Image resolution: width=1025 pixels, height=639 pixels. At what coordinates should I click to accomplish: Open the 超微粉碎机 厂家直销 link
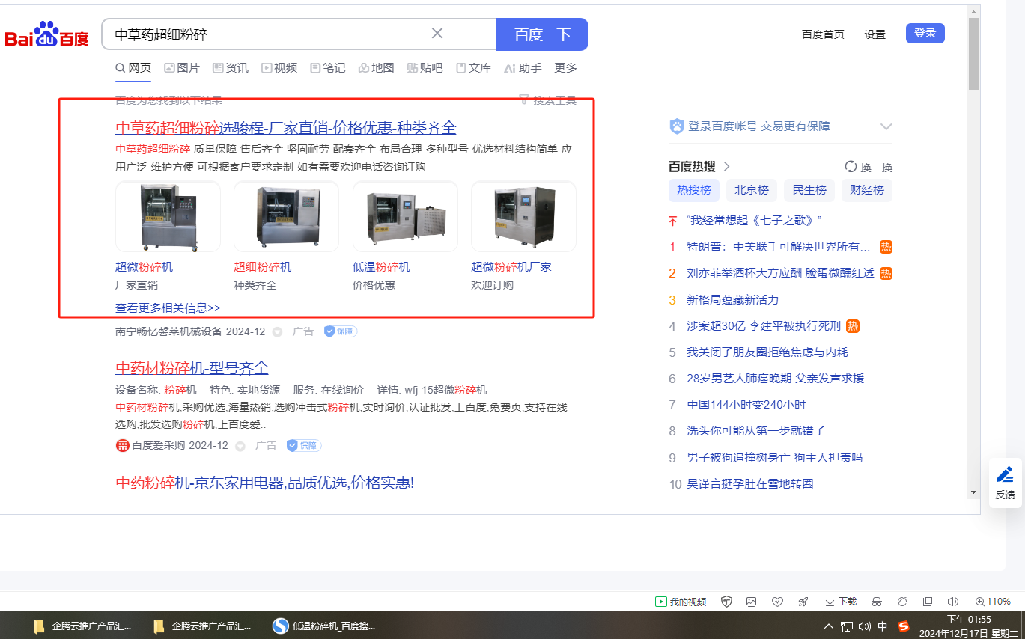[144, 267]
